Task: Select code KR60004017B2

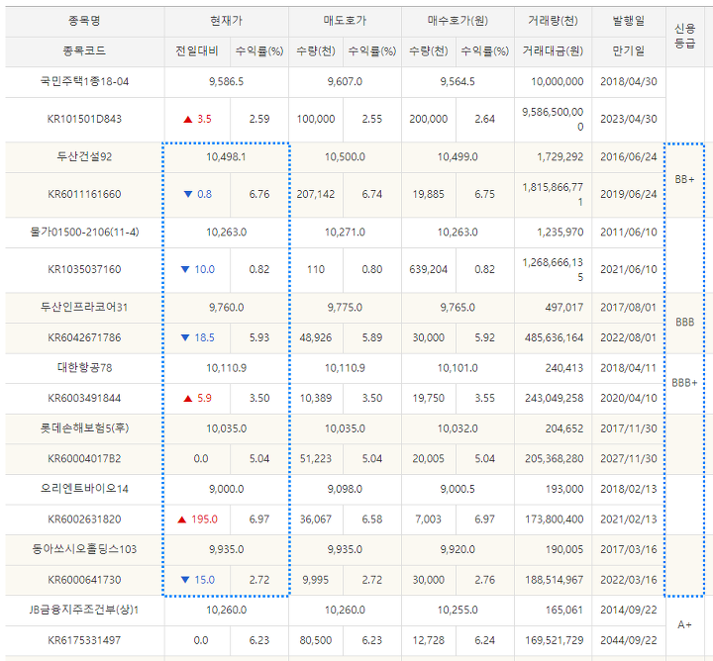Action: pyautogui.click(x=84, y=458)
